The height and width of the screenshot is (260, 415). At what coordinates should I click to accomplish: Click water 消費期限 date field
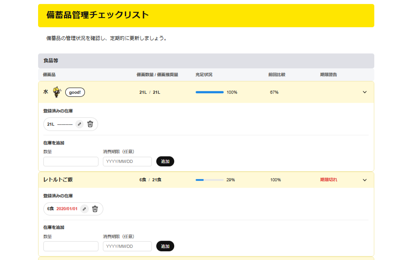[x=127, y=162]
